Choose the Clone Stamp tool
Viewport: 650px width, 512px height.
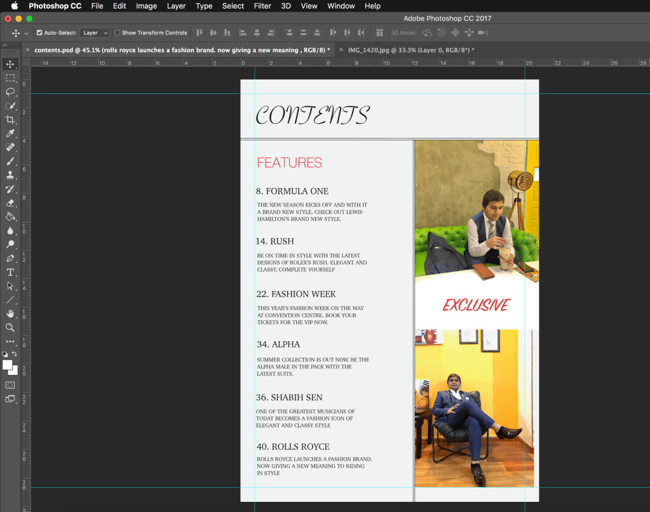[x=10, y=175]
